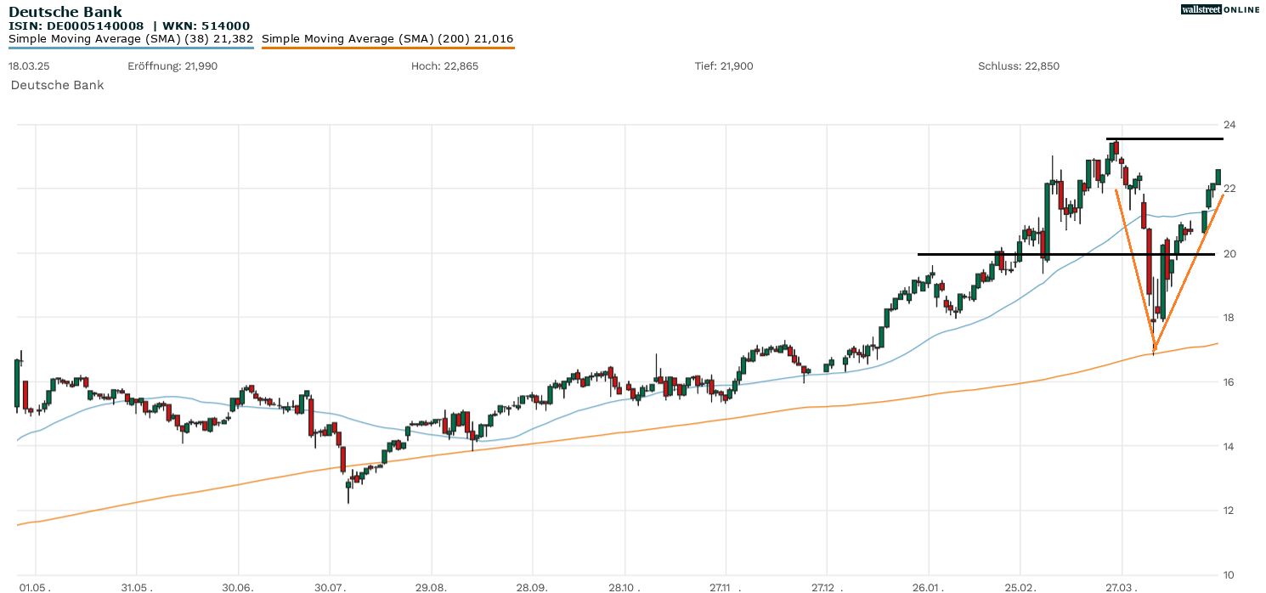
Task: Toggle the SMA (38) legend entry
Action: pyautogui.click(x=131, y=39)
